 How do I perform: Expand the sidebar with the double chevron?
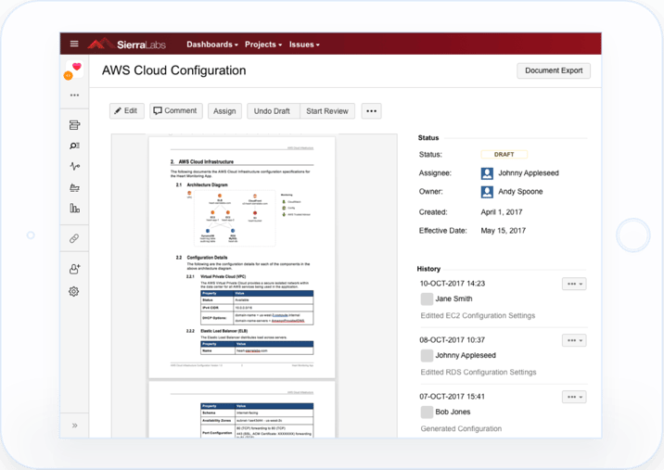[74, 426]
